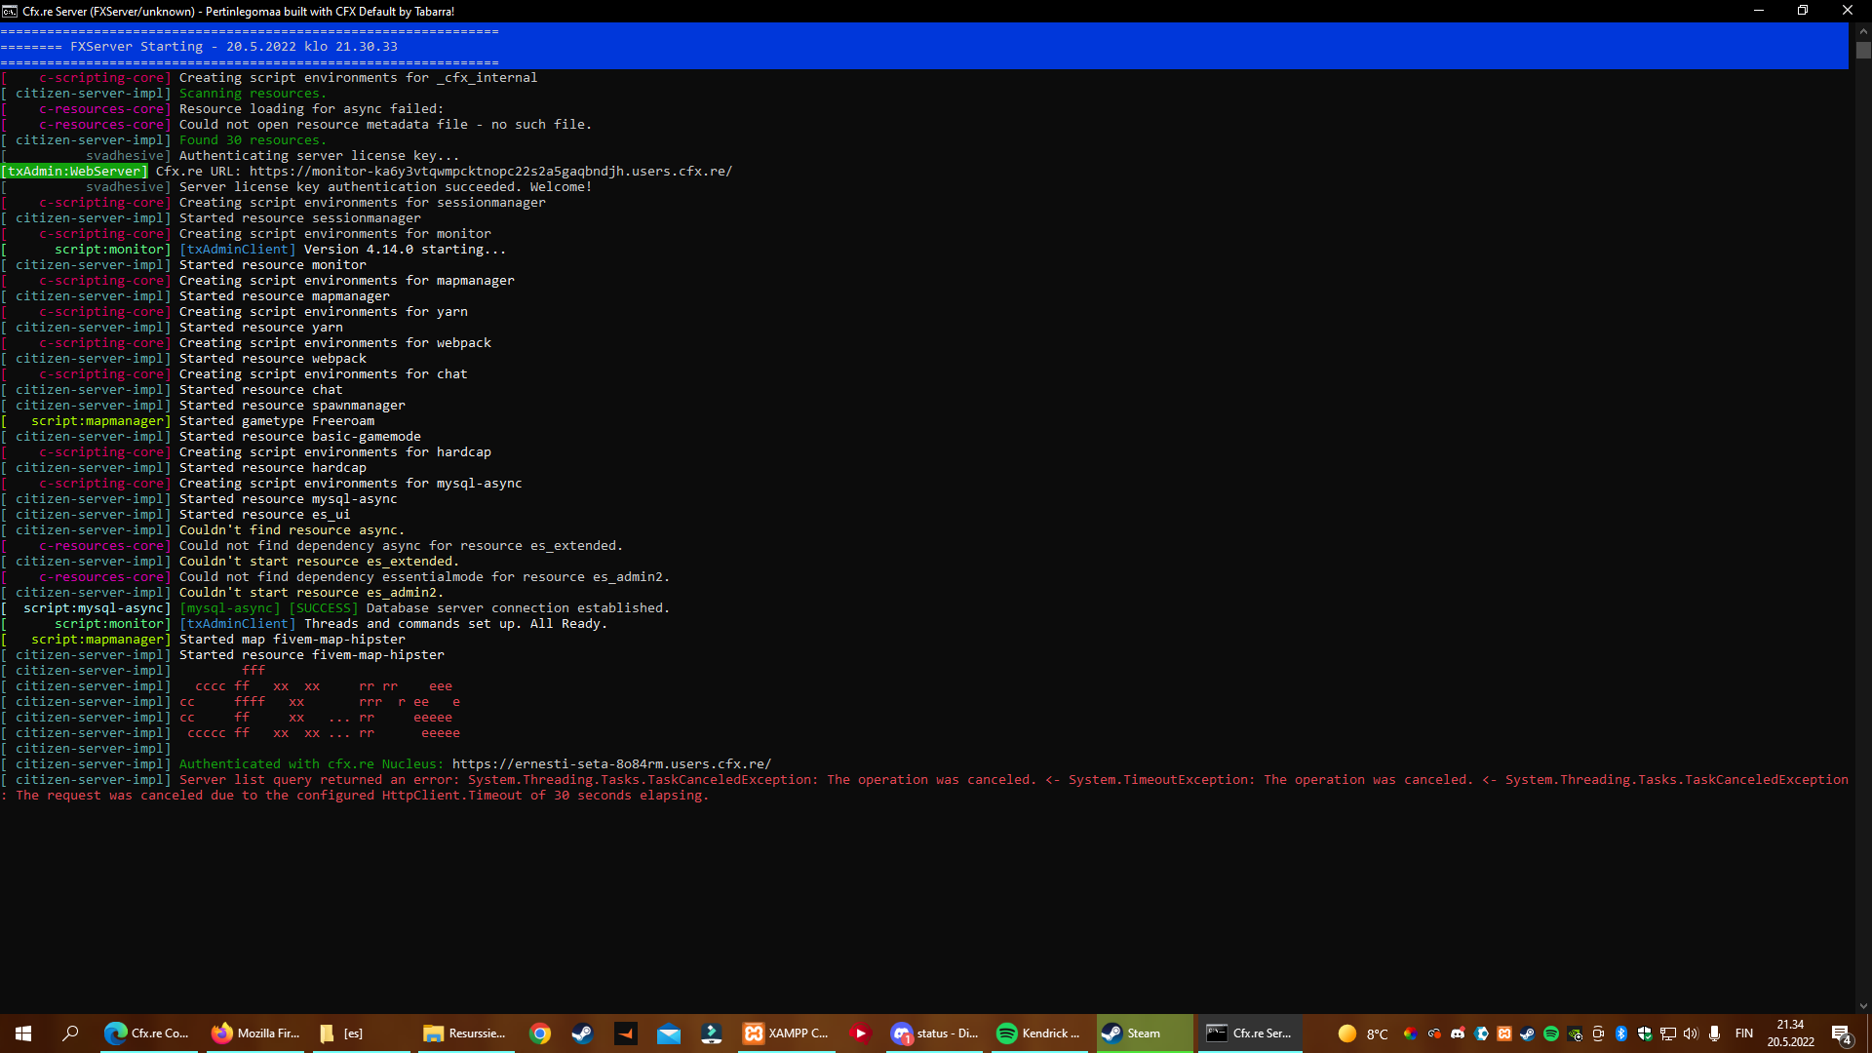Click the taskbar search magnifier
This screenshot has height=1053, width=1872.
point(70,1033)
